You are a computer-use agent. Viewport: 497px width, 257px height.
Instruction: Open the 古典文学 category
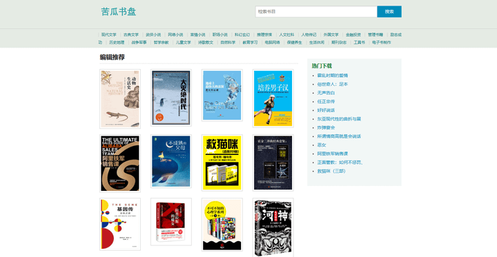[x=131, y=35]
